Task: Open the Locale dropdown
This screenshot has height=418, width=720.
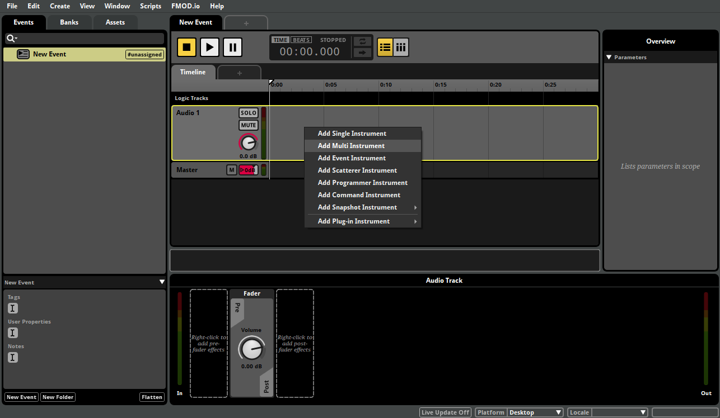Action: tap(619, 412)
